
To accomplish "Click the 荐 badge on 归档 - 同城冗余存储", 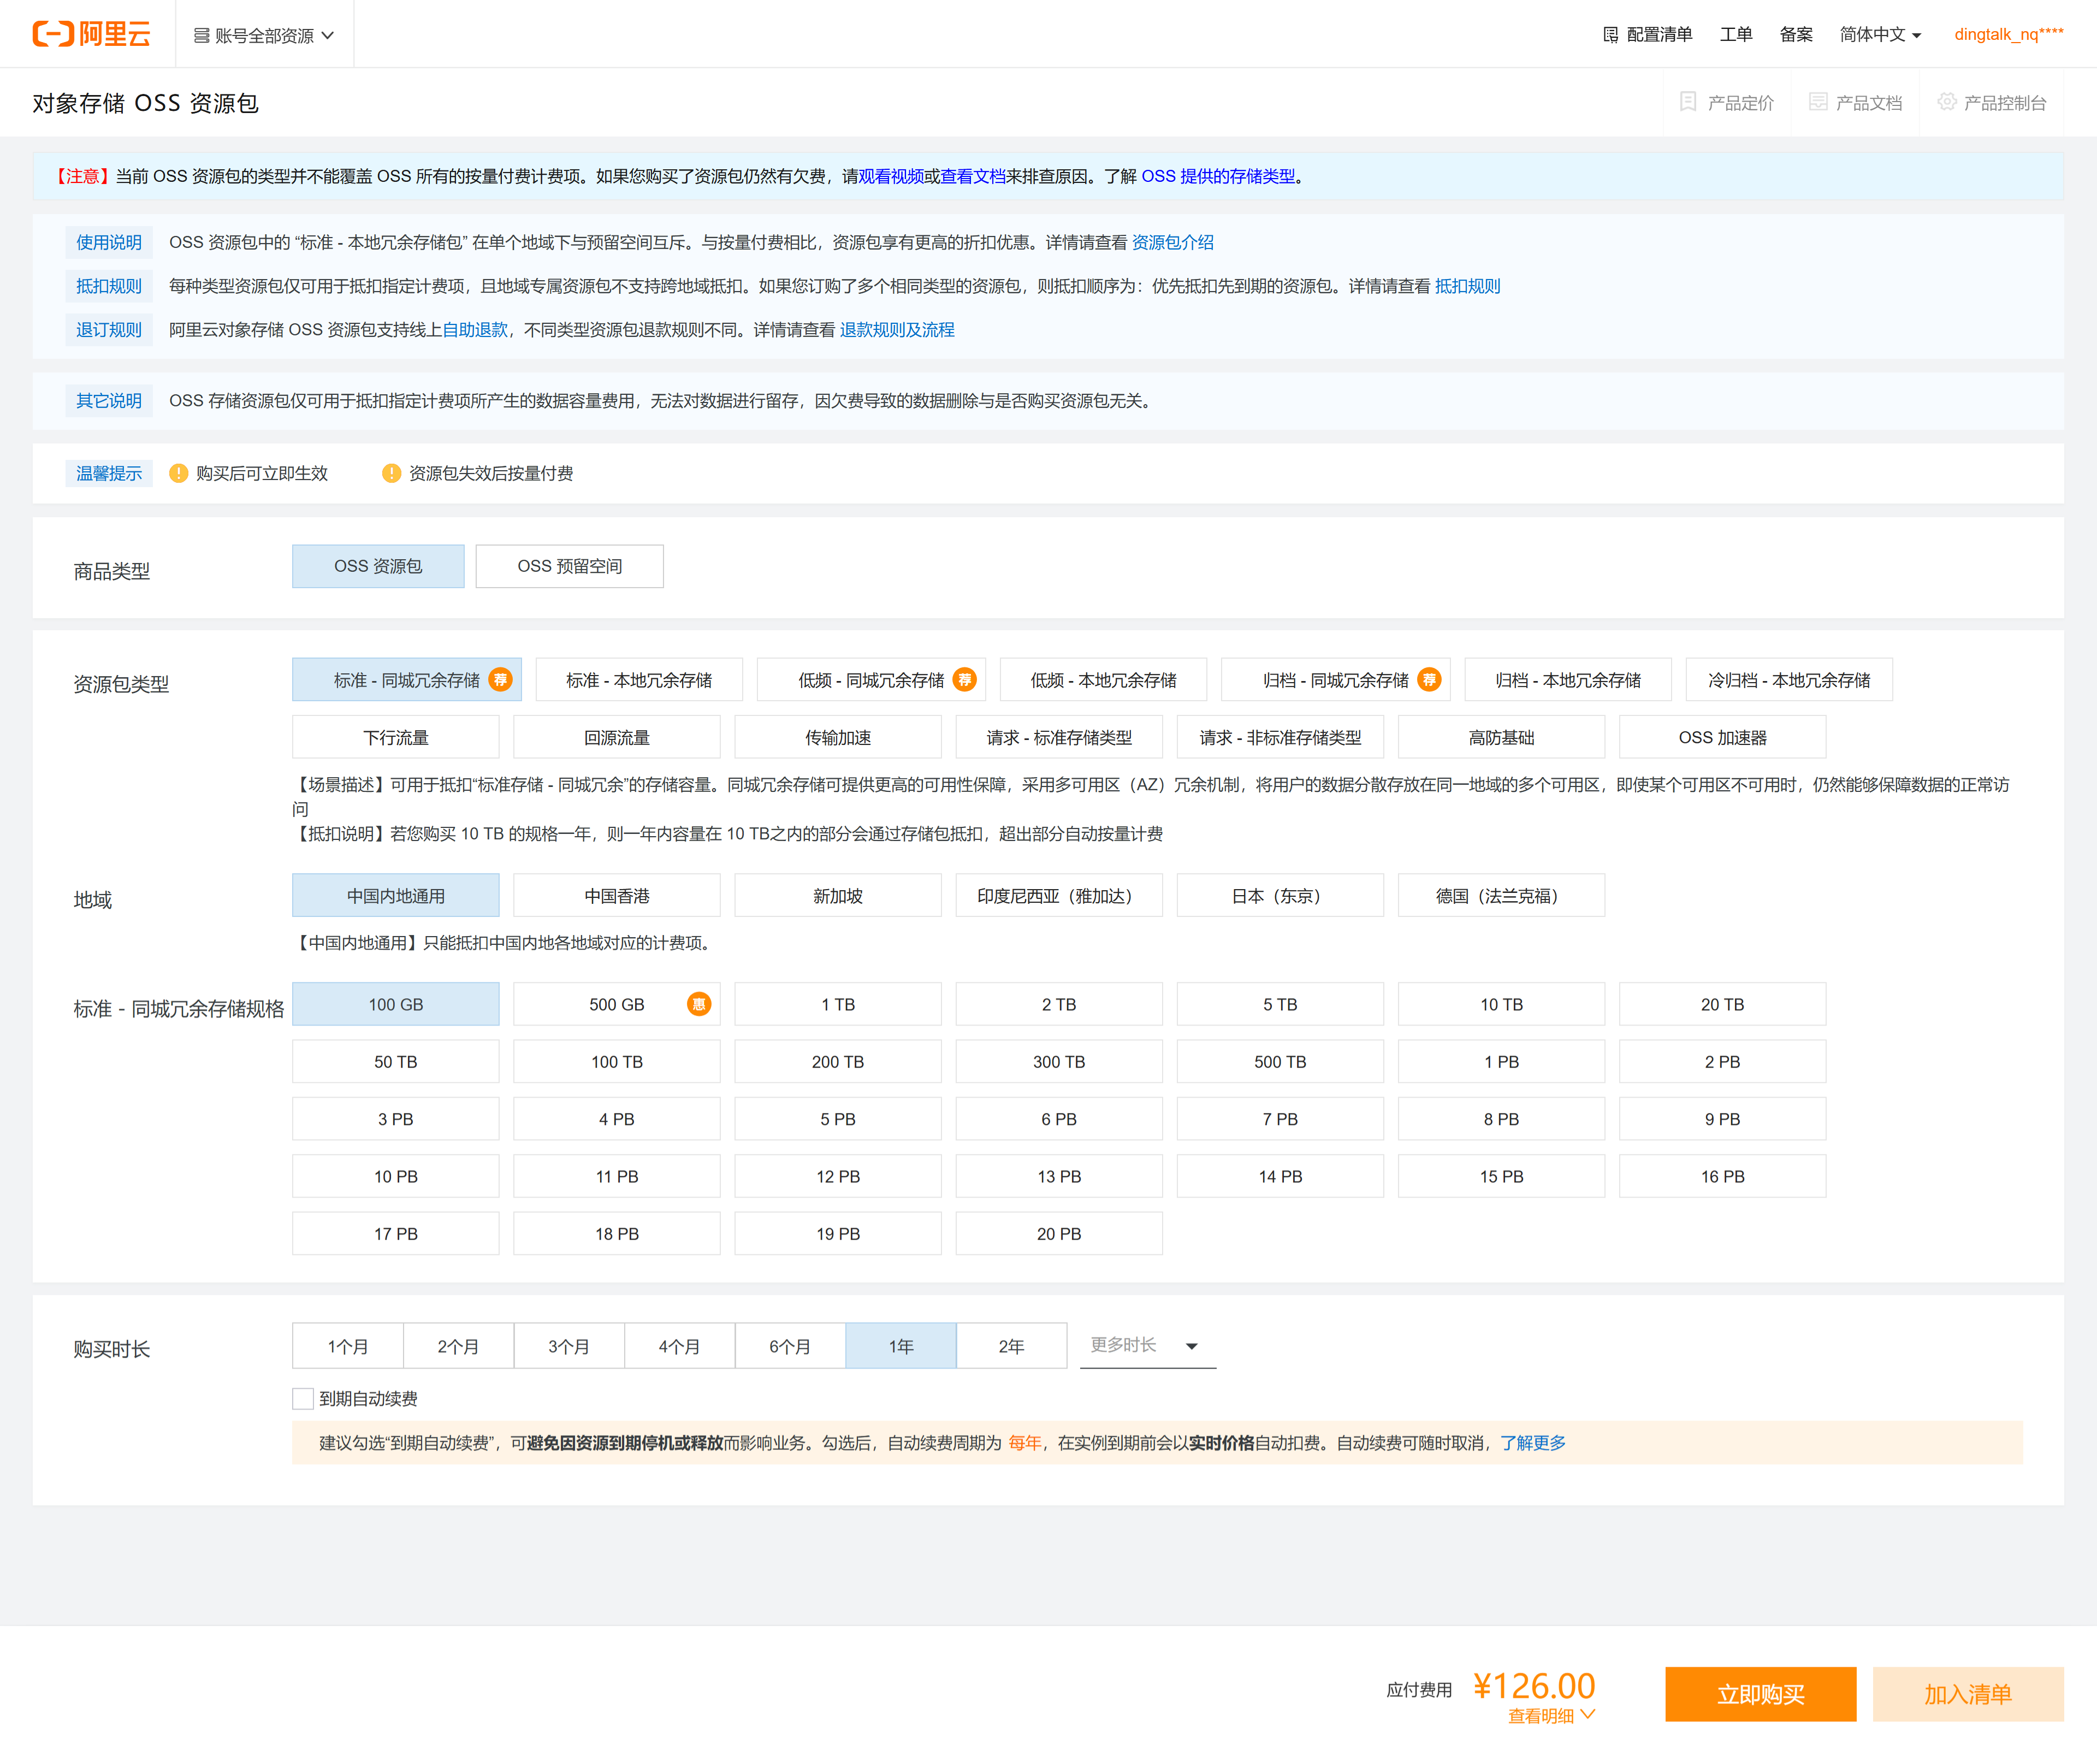I will (1430, 680).
